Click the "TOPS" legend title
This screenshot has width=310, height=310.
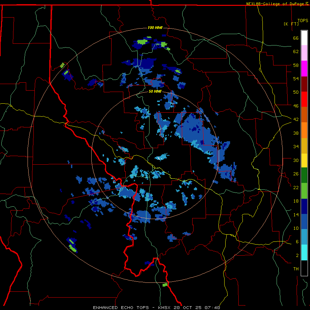click(x=303, y=20)
